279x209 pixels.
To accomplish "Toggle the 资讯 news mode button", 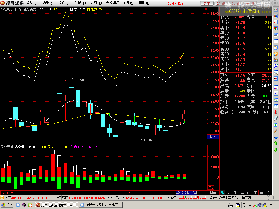I will pyautogui.click(x=221, y=3).
